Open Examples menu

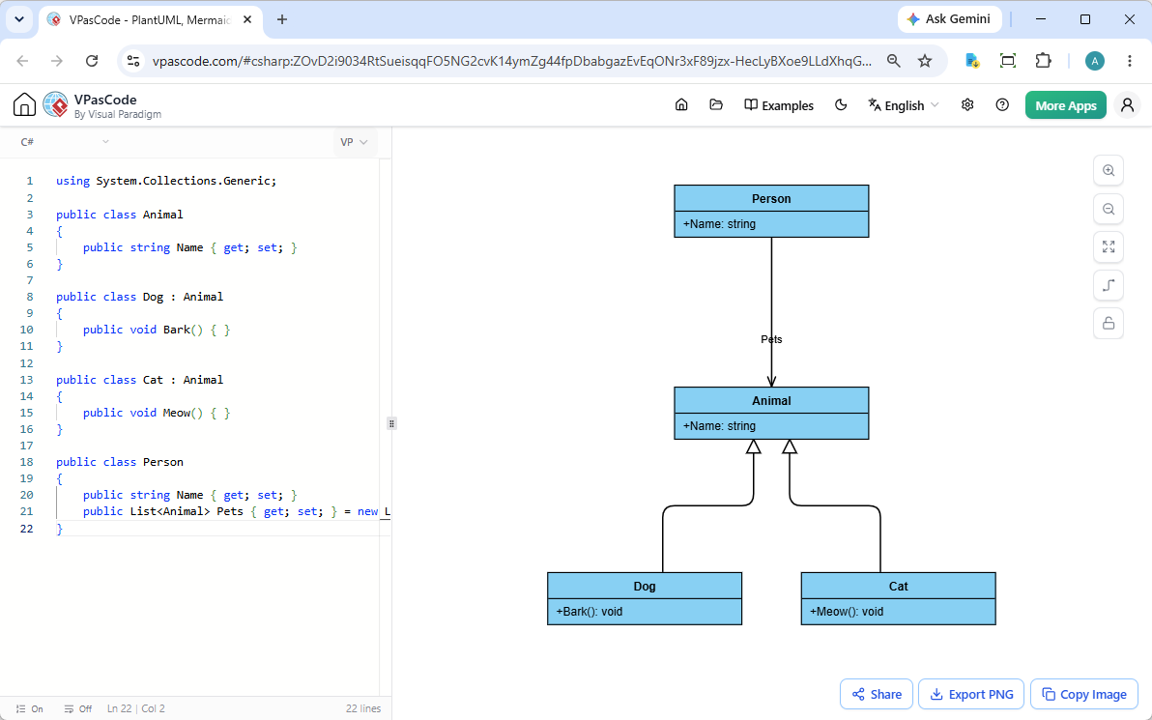pos(779,105)
